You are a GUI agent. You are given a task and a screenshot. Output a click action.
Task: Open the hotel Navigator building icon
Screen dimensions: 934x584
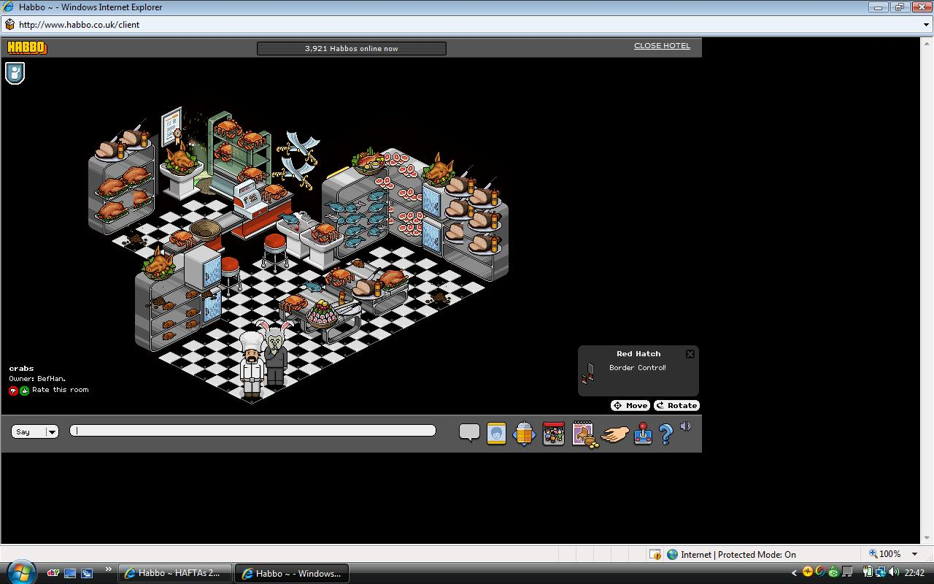click(524, 434)
